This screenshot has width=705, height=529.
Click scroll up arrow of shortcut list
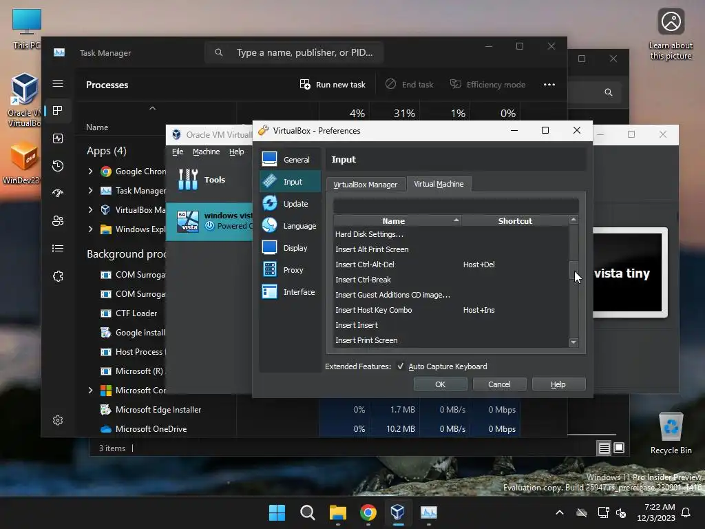tap(574, 220)
